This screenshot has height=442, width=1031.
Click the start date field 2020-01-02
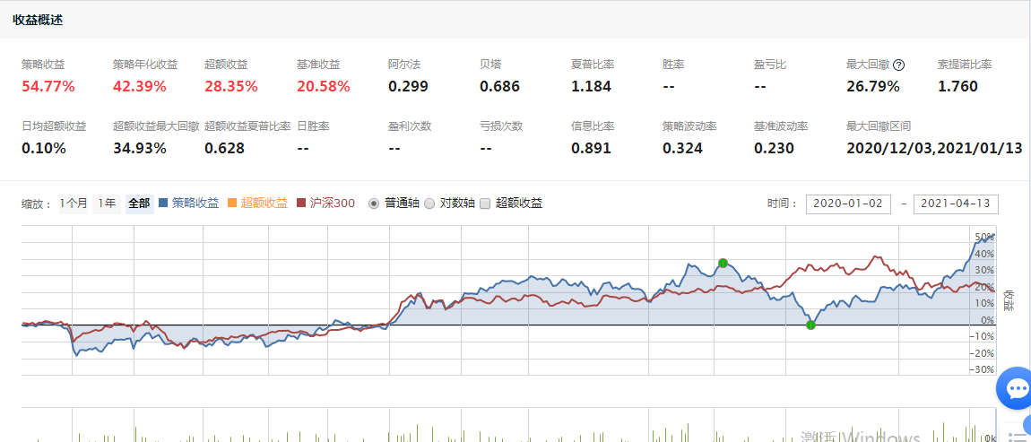(848, 204)
